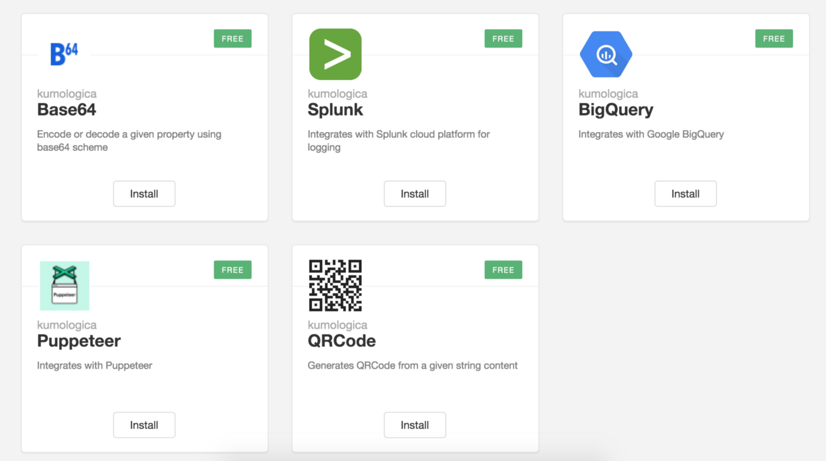Open the BigQuery title

(616, 110)
